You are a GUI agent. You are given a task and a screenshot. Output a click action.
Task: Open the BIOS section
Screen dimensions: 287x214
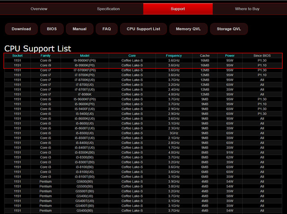point(52,29)
